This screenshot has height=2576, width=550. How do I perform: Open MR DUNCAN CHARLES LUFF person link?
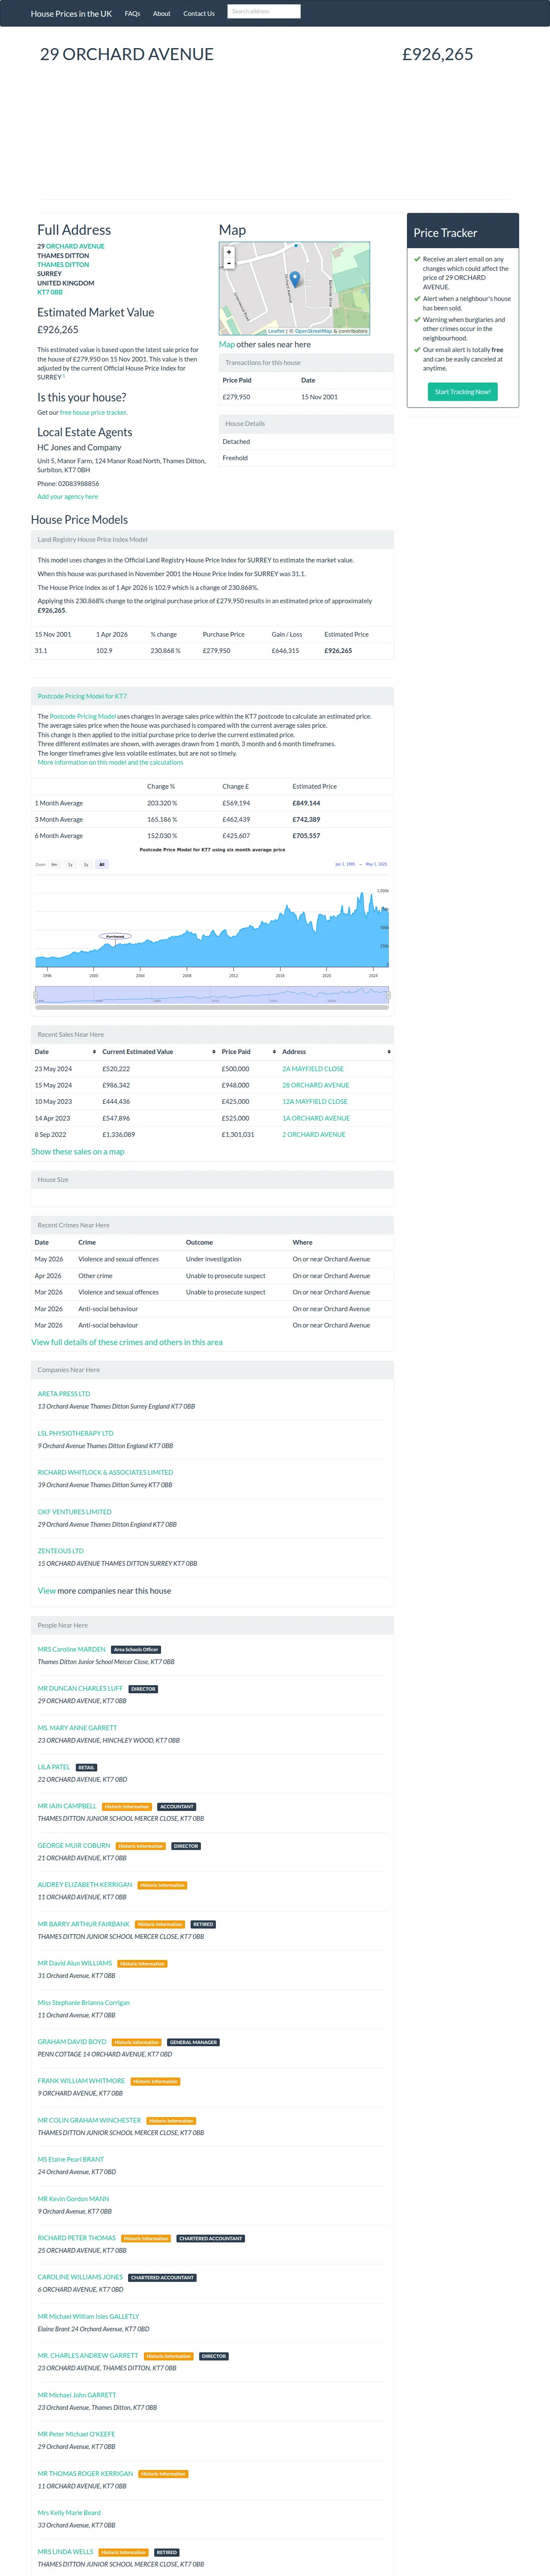click(x=81, y=1688)
